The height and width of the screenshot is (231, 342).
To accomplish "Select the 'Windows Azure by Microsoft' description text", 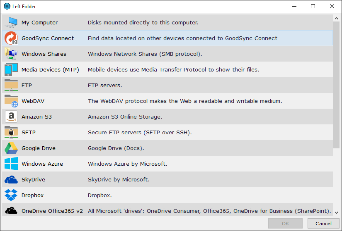I will click(127, 164).
